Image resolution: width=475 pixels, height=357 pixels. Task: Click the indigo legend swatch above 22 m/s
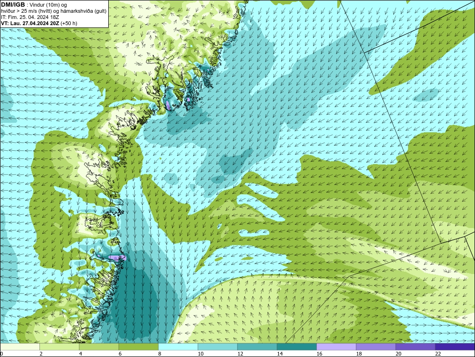click(455, 347)
